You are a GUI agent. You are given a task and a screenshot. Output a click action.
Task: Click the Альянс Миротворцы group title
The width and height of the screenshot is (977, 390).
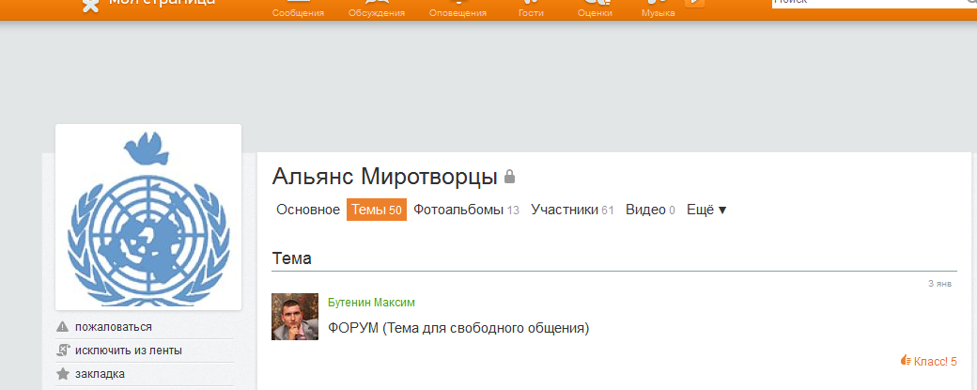pos(384,177)
